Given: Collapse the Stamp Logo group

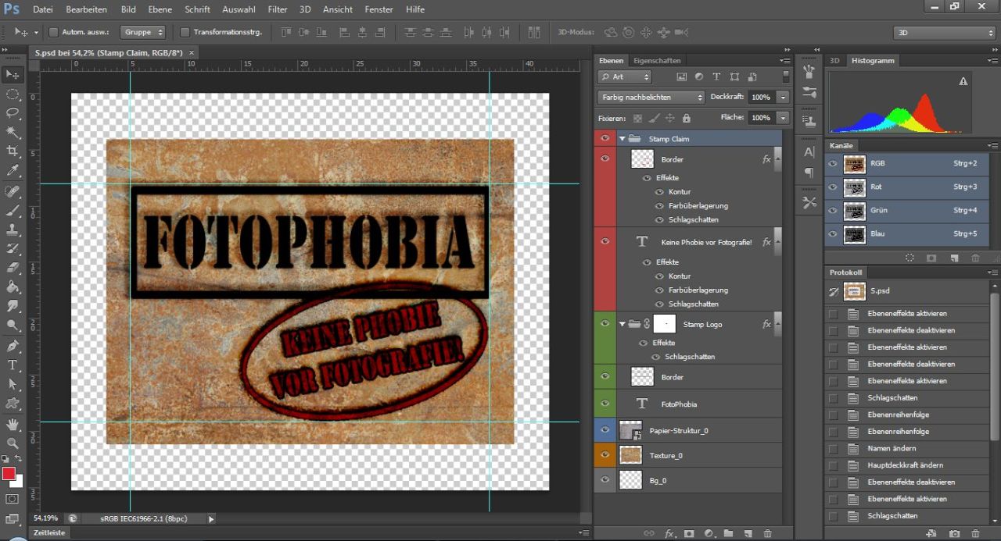Looking at the screenshot, I should point(622,324).
